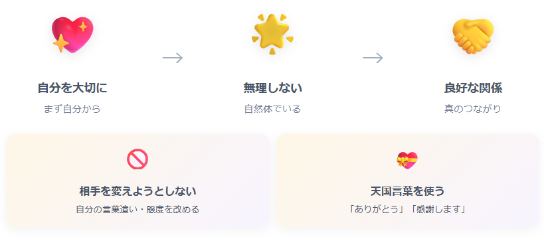Select the 良好な関係 heading

(473, 88)
